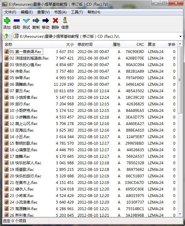This screenshot has height=226, width=185.
Task: Select file 08 小饶舌者.flac
Action: [23, 98]
